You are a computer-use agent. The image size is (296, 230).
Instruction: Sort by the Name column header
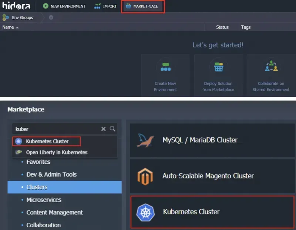pyautogui.click(x=8, y=27)
